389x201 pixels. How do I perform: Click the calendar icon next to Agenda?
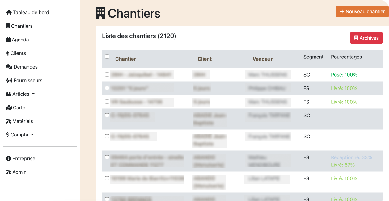pyautogui.click(x=8, y=40)
